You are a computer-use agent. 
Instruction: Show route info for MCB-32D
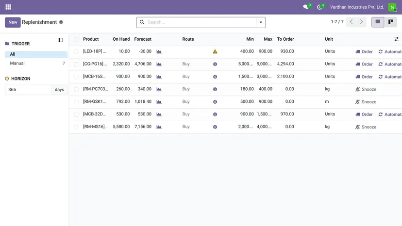pos(215,114)
